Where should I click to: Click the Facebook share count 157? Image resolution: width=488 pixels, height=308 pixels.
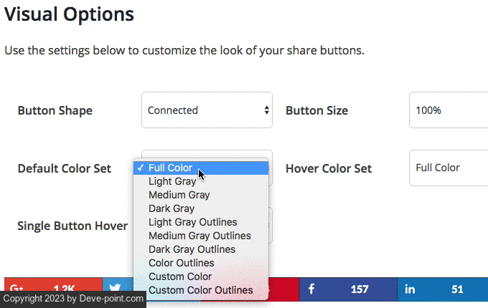coord(359,289)
